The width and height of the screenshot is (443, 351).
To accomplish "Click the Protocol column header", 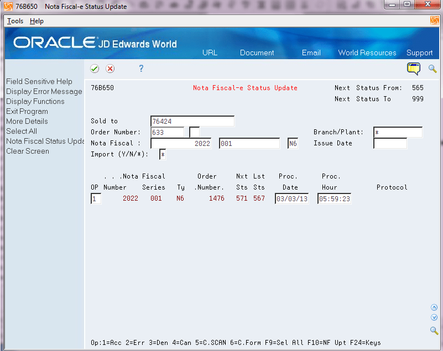I will [392, 187].
